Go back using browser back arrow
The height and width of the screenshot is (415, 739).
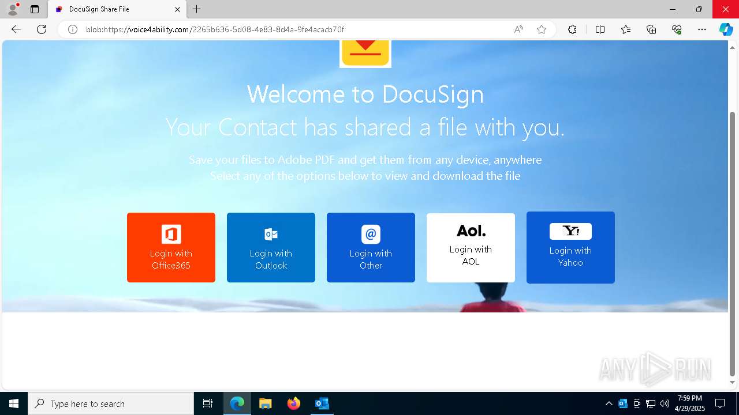[16, 29]
